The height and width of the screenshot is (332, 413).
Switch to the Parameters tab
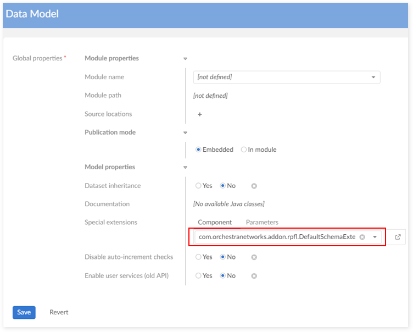(x=262, y=222)
